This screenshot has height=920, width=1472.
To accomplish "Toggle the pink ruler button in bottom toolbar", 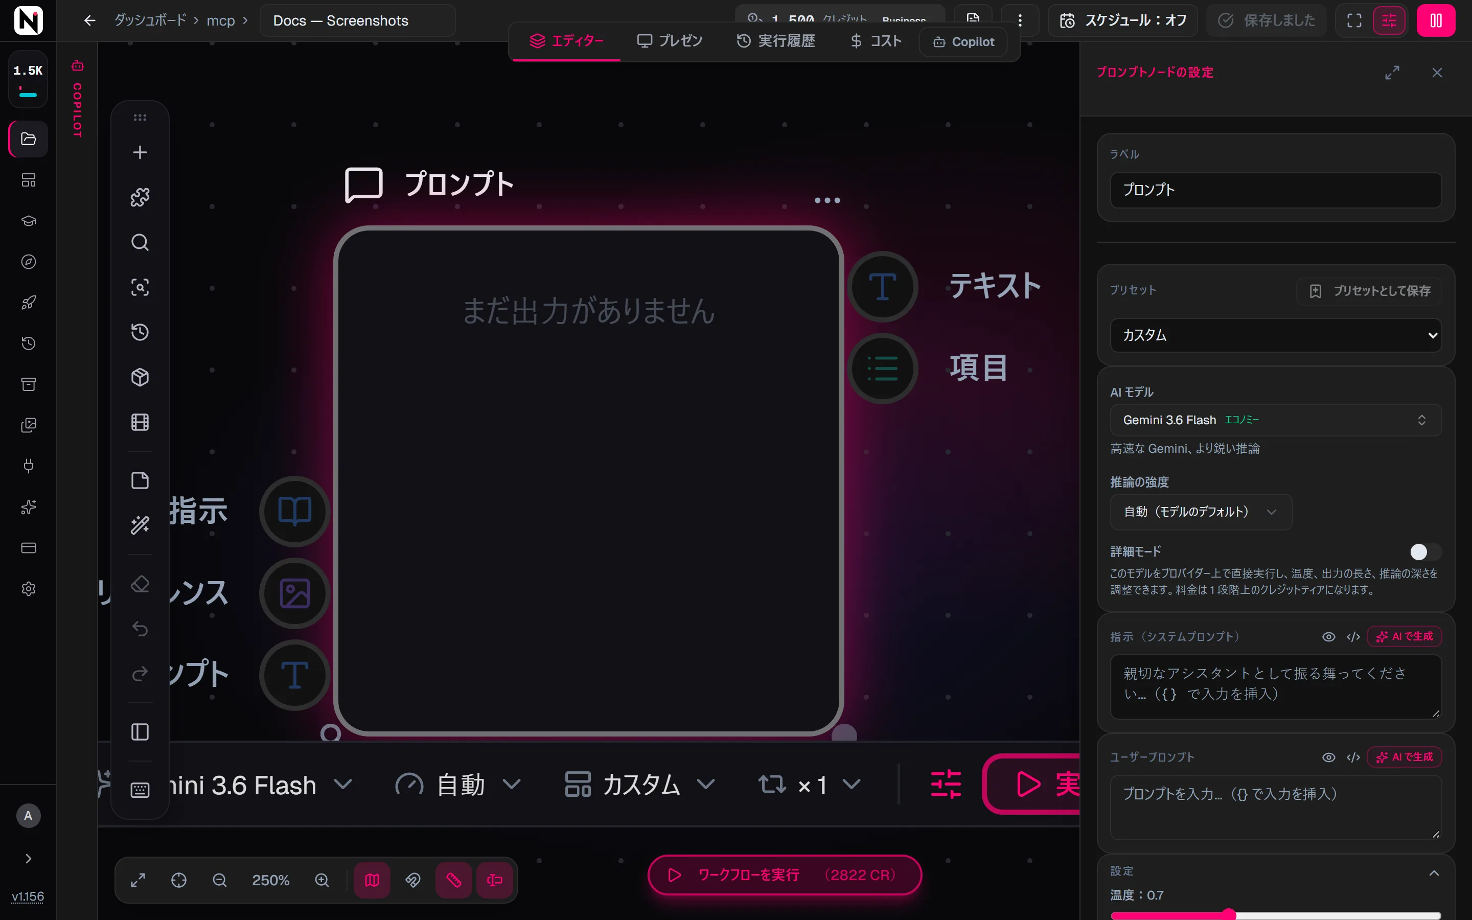I will [454, 880].
